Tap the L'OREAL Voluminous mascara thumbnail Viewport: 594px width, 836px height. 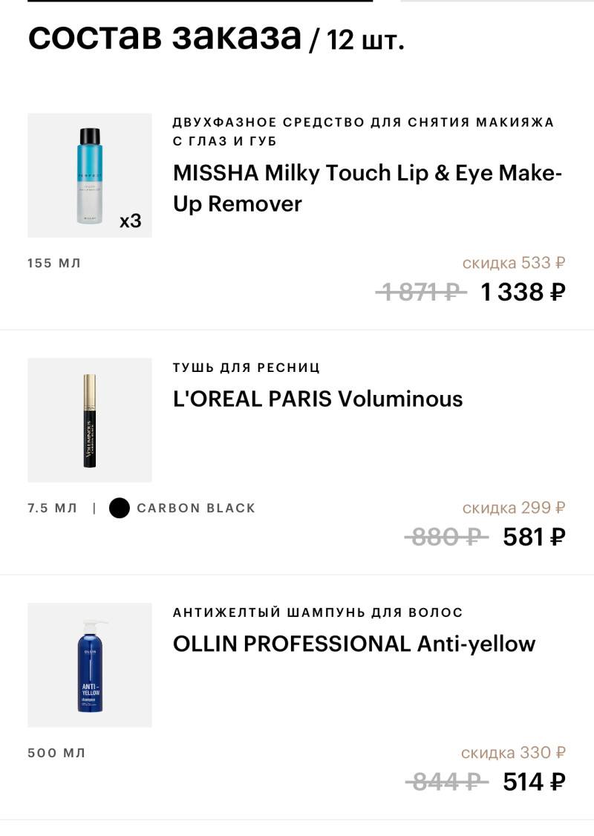pos(89,420)
